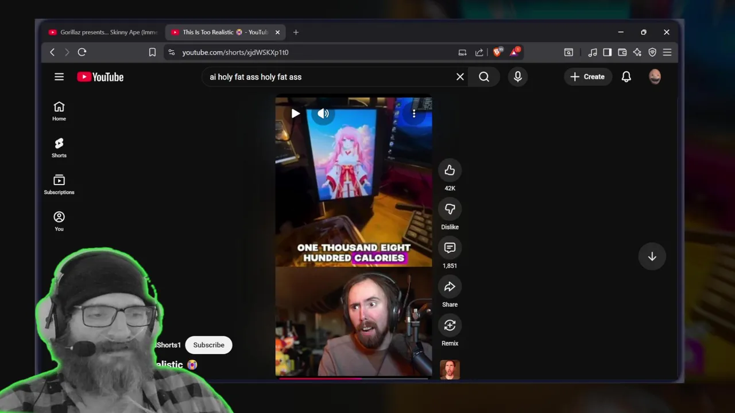The width and height of the screenshot is (735, 413).
Task: View site settings icon in address bar
Action: click(171, 52)
